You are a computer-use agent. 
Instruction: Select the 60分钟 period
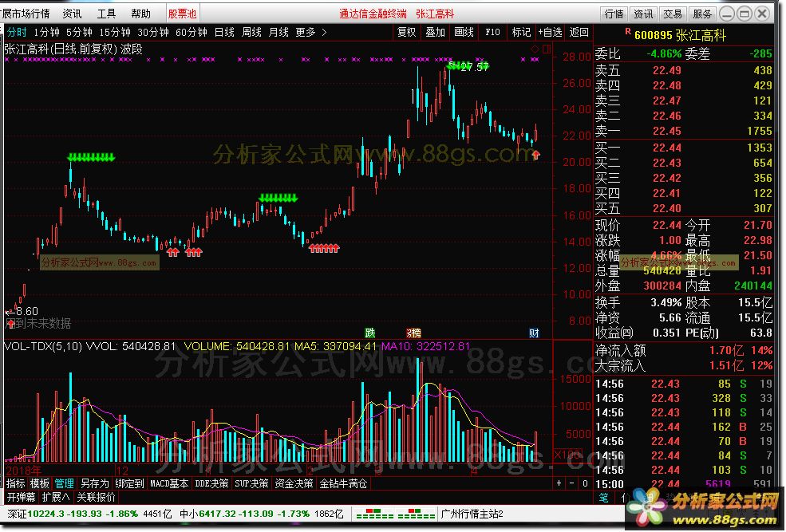pos(192,32)
